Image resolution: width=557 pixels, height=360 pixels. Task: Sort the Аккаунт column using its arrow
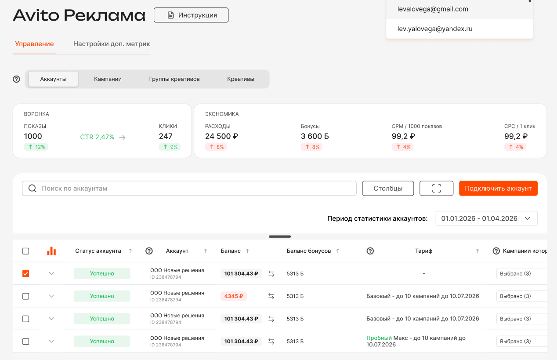click(x=205, y=251)
